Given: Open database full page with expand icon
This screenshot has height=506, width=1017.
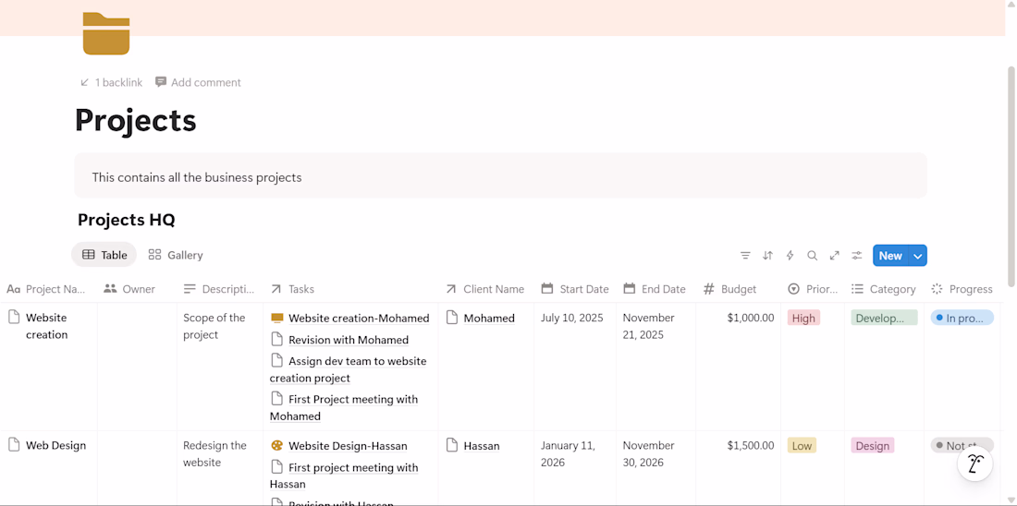Looking at the screenshot, I should pos(834,256).
